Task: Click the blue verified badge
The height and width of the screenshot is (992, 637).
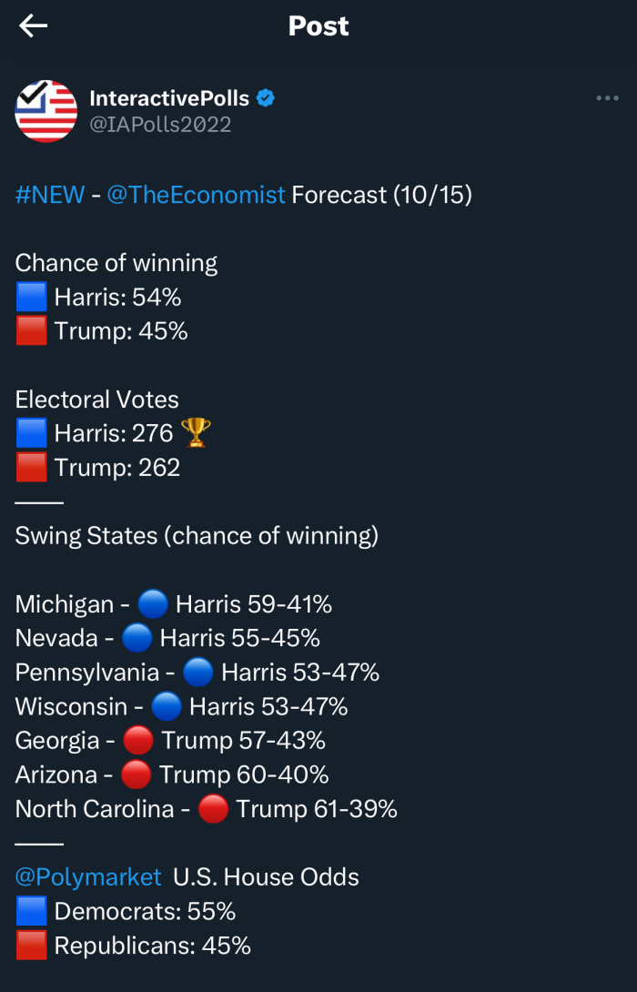Action: pos(266,98)
